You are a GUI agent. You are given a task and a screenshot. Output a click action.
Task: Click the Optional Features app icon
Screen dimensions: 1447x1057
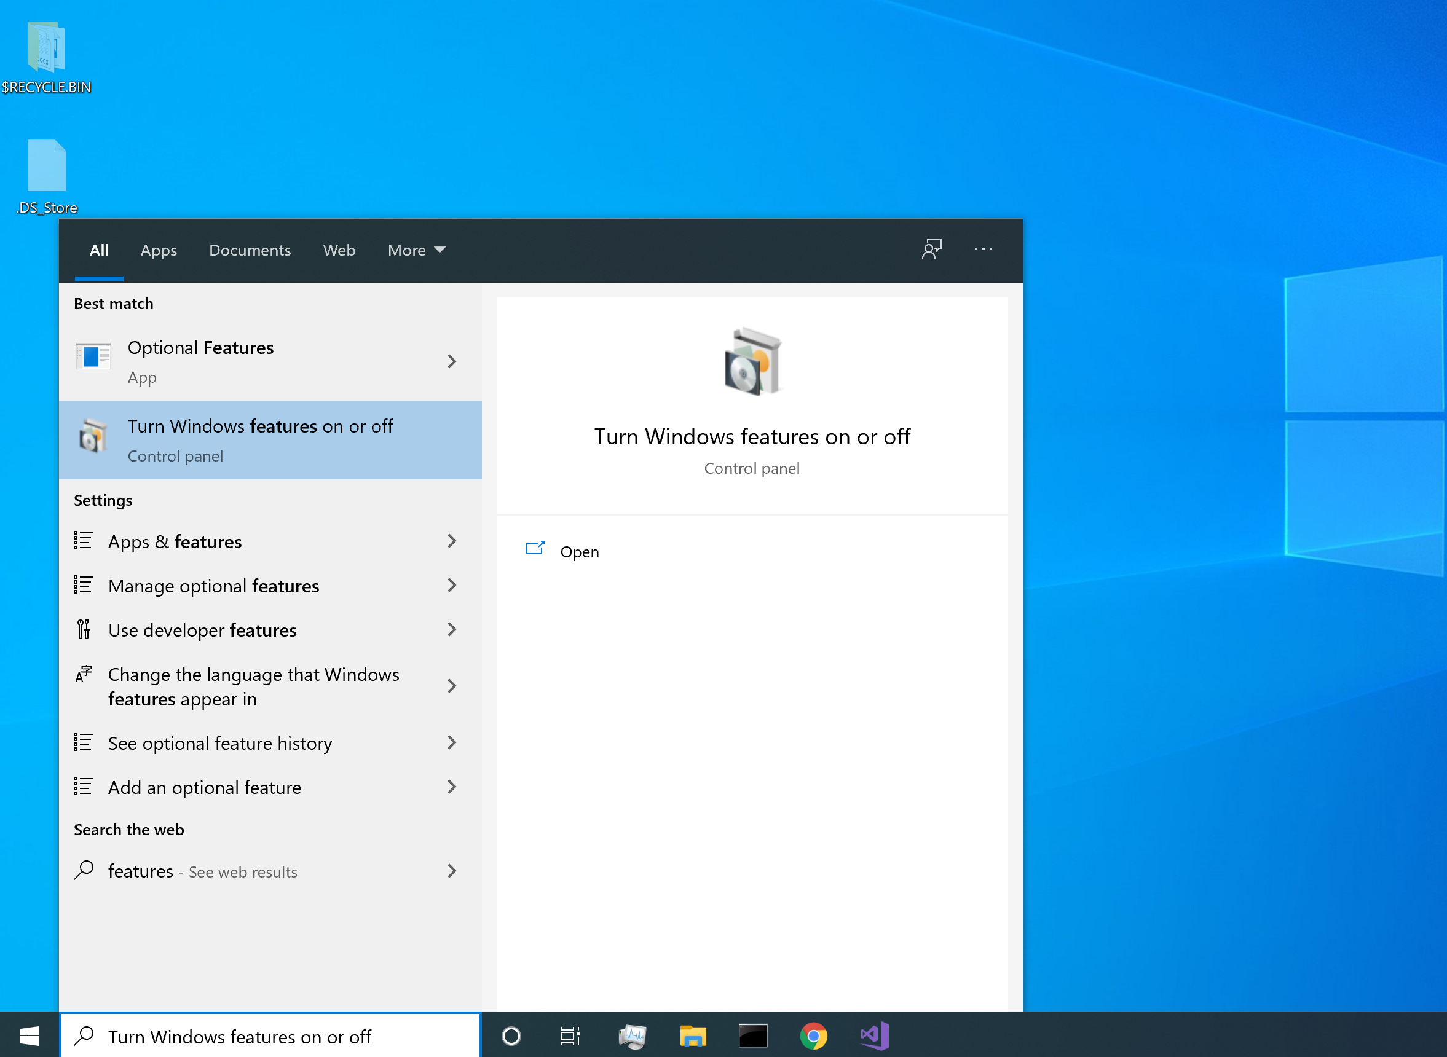tap(93, 356)
